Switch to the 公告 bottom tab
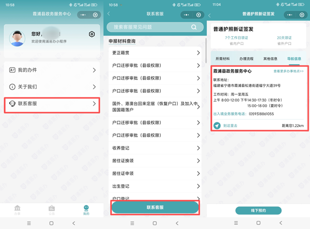Screen dimensions: 310x229 [52, 210]
